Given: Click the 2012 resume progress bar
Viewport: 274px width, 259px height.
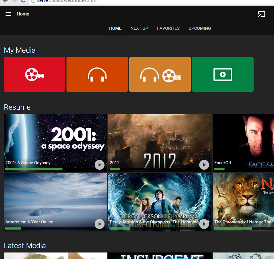Looking at the screenshot, I should [x=160, y=169].
